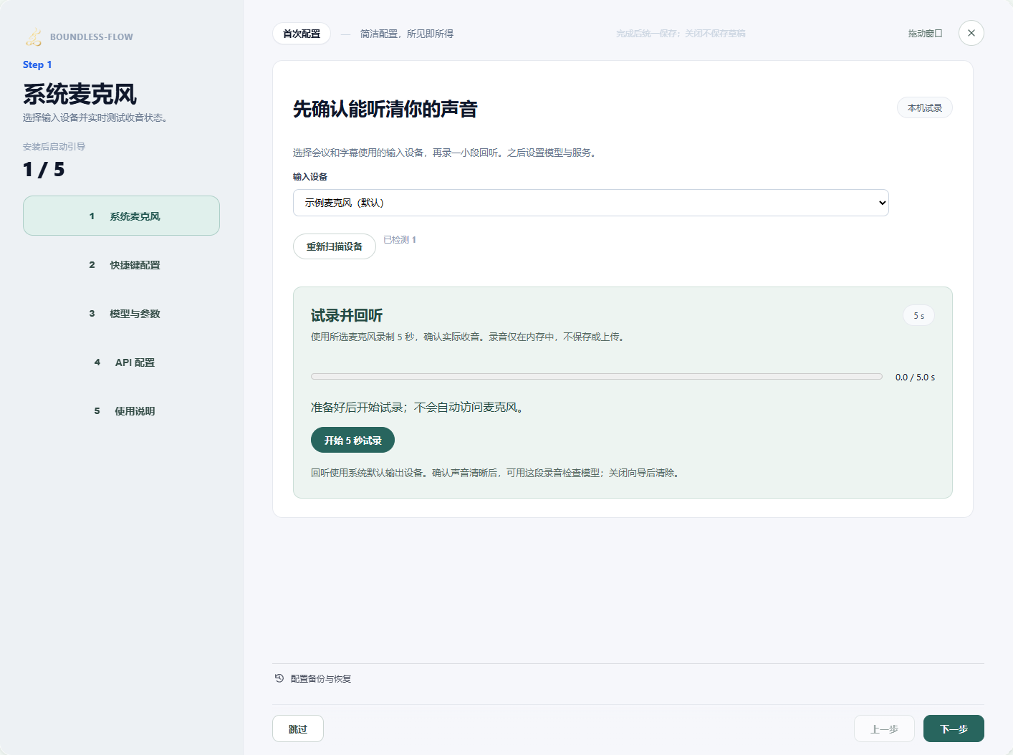Click the restore icon beside 配置备份与恢复
1013x755 pixels.
(x=279, y=678)
